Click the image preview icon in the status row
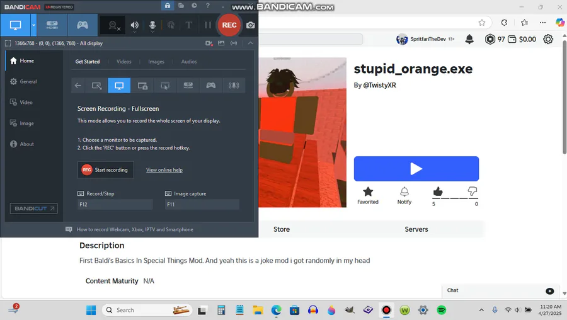Screen dimensions: 567x320 (x=221, y=43)
